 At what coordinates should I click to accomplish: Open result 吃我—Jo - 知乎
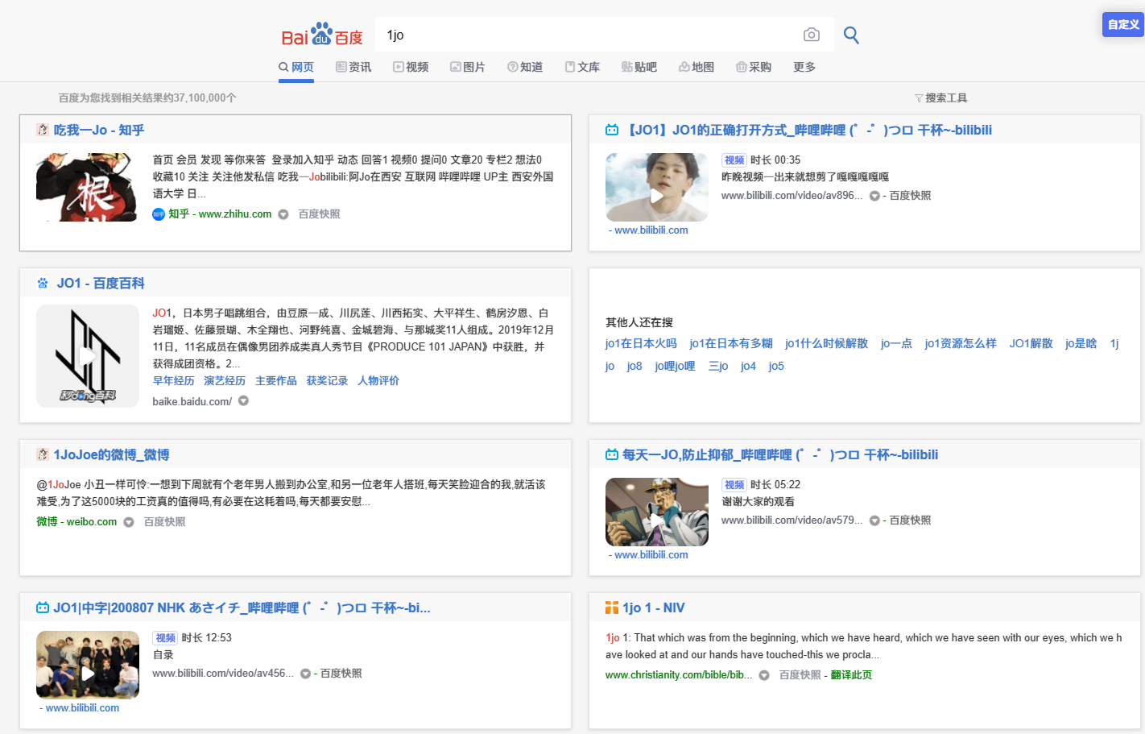[x=99, y=130]
